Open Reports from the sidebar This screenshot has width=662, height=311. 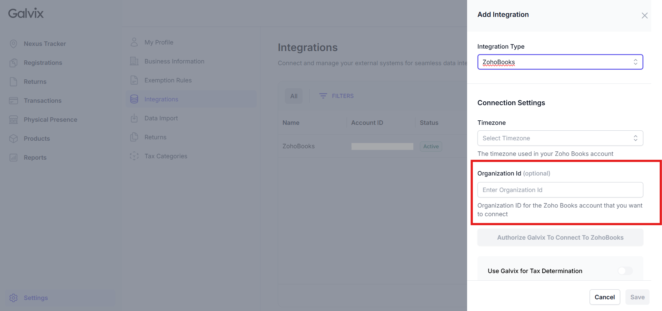click(35, 158)
